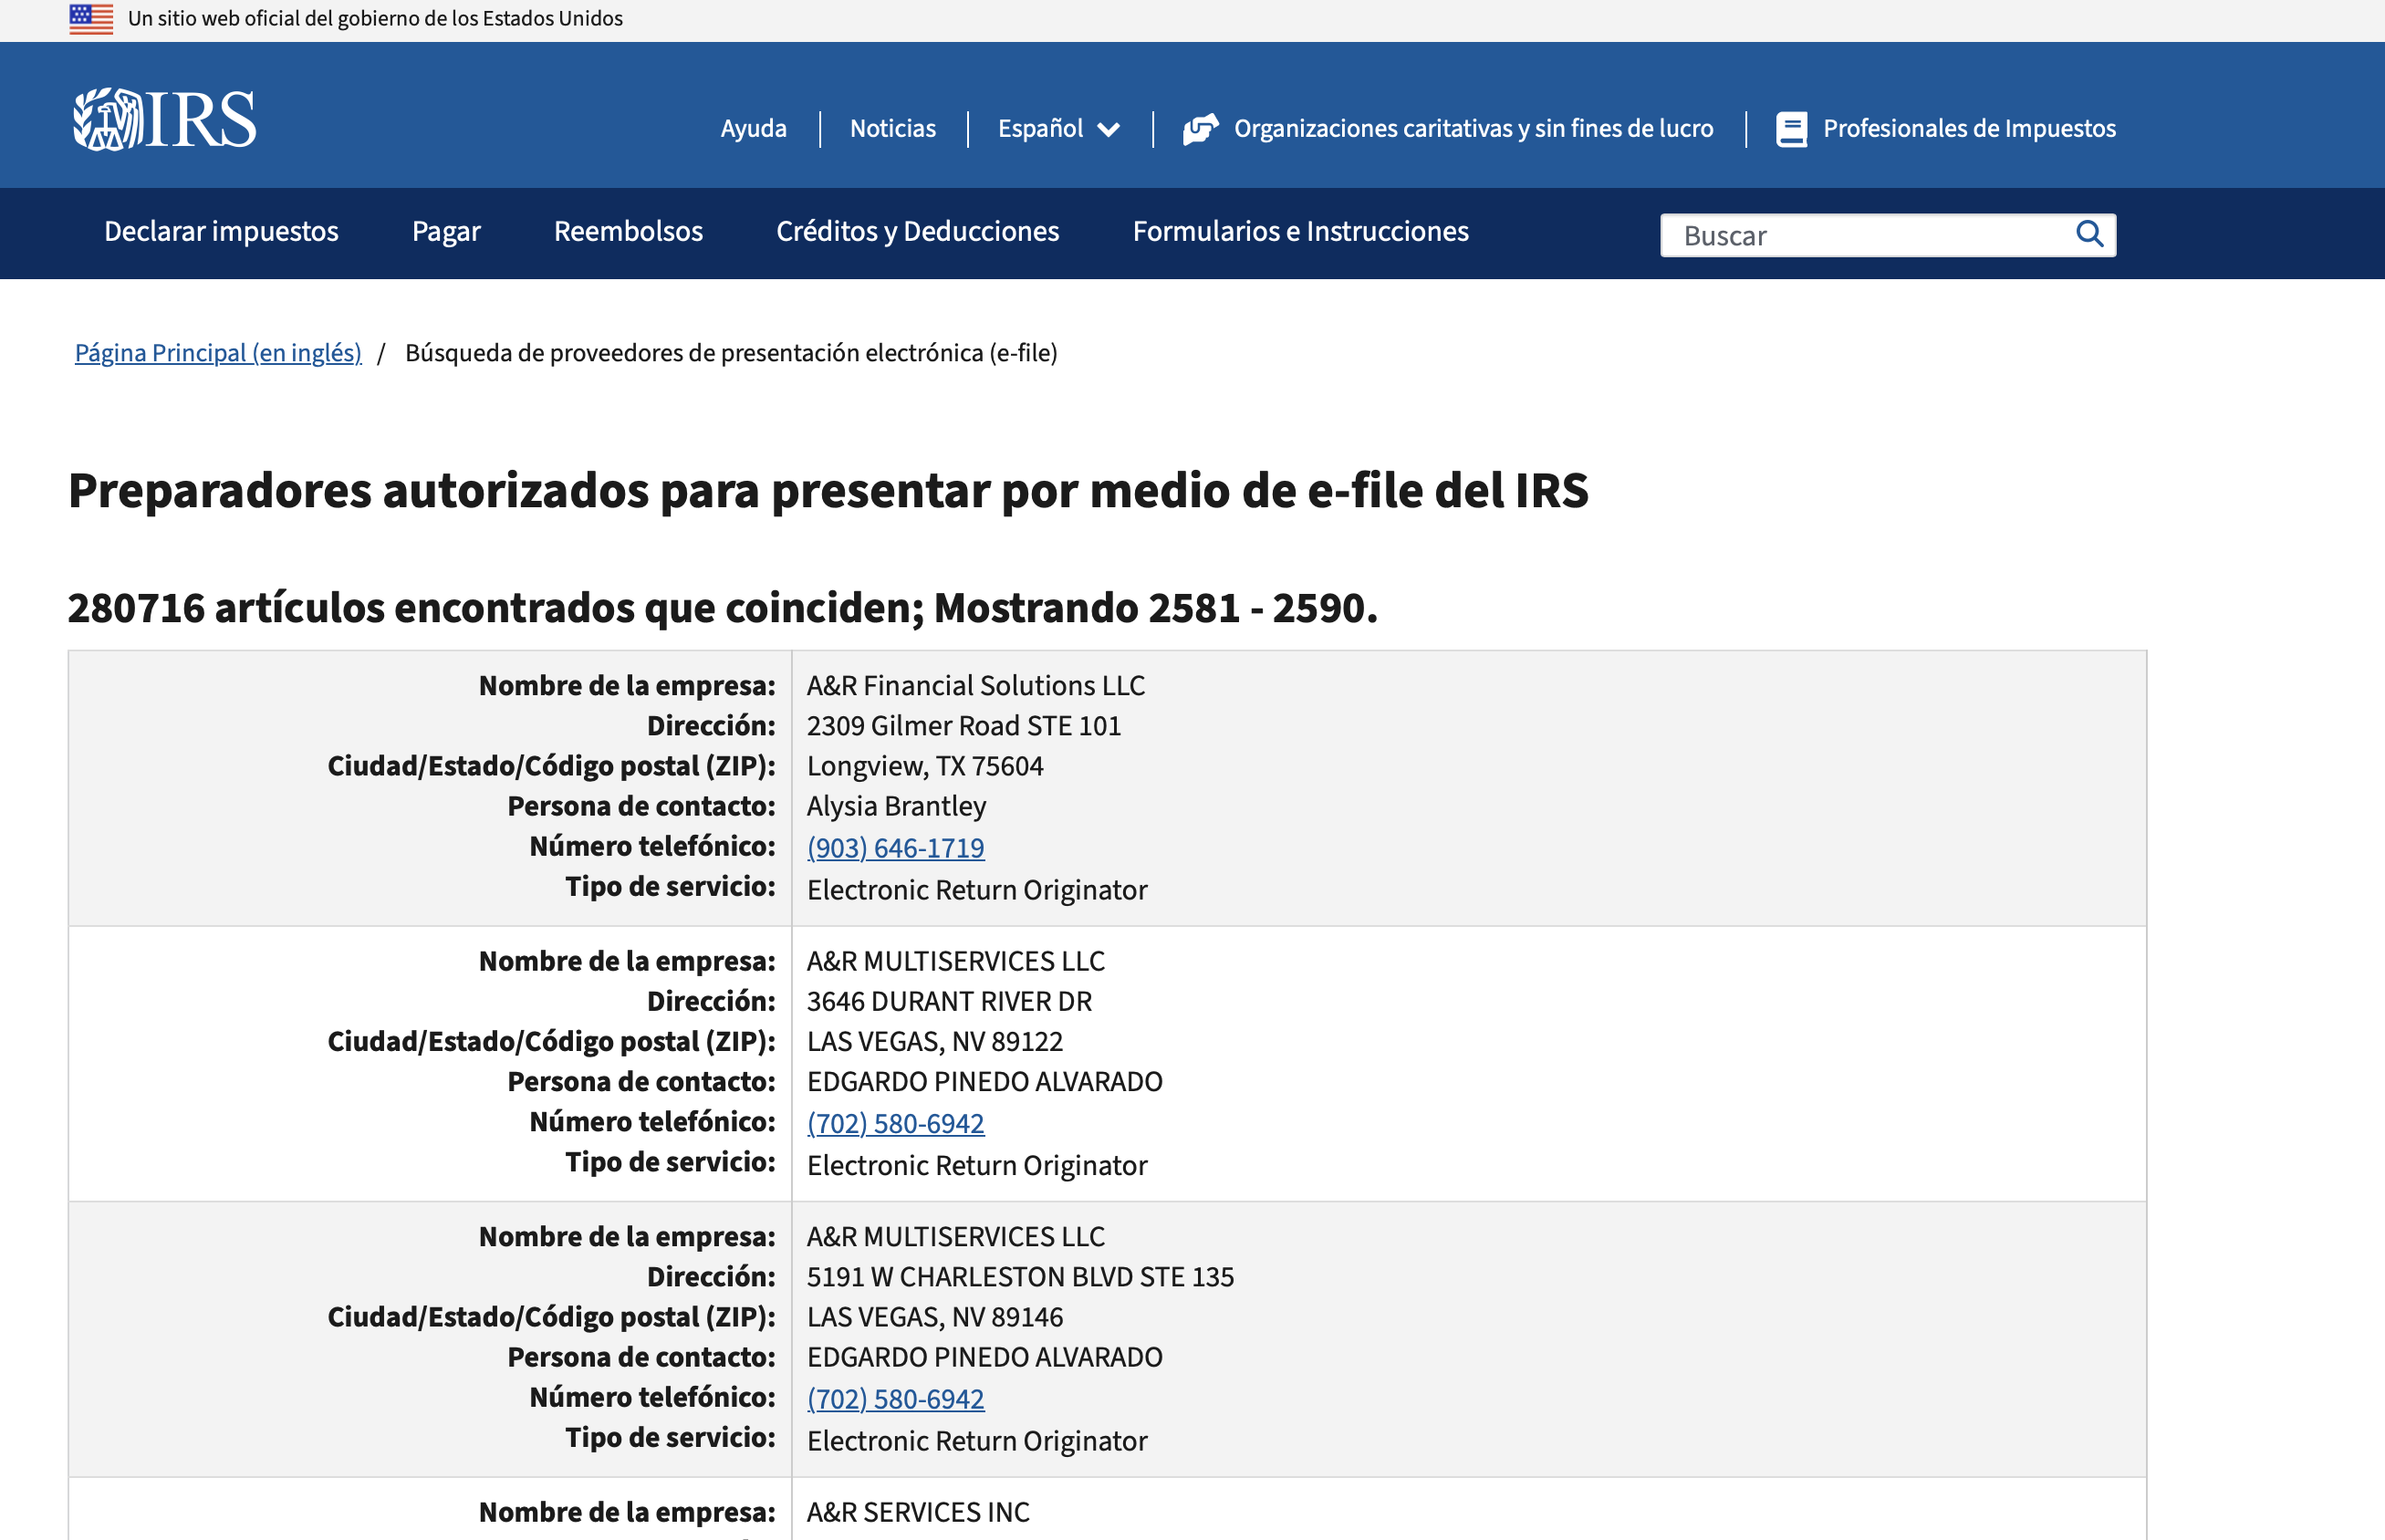Open the Reembolsos menu

tap(628, 232)
